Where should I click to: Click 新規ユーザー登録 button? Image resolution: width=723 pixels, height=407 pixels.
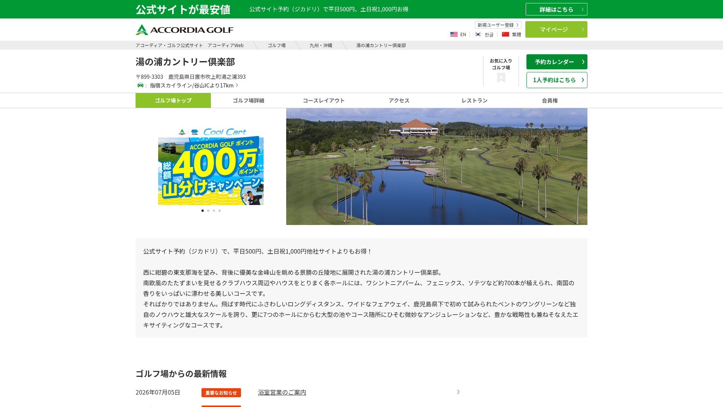coord(498,25)
